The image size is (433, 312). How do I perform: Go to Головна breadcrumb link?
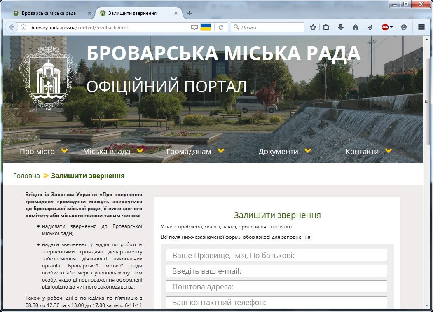pos(26,176)
